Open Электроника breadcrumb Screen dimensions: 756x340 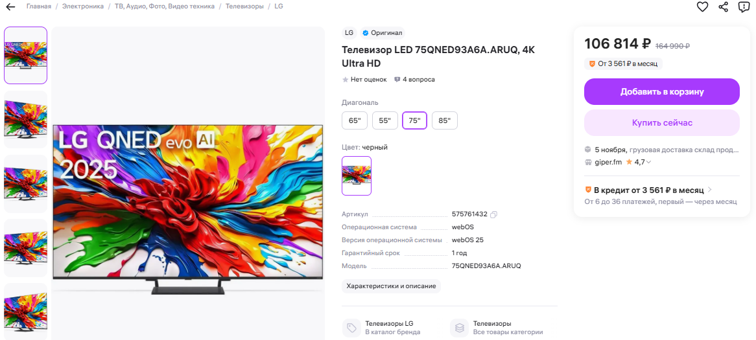coord(83,6)
